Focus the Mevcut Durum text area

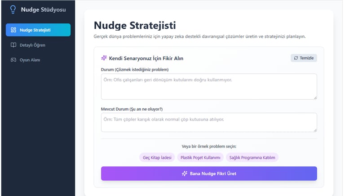click(x=209, y=122)
